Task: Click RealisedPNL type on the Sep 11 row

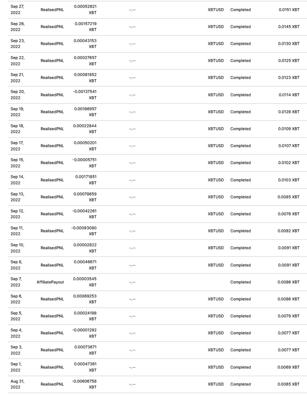Action: 52,230
